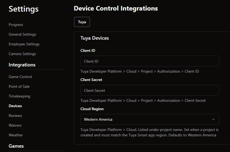Screen dimensions: 230x152
Task: Open Game Control integration
Action: pyautogui.click(x=20, y=77)
